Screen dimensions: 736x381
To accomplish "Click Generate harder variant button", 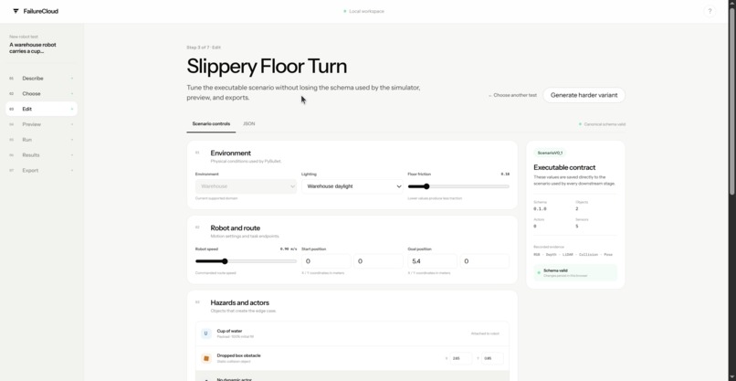I will (584, 95).
